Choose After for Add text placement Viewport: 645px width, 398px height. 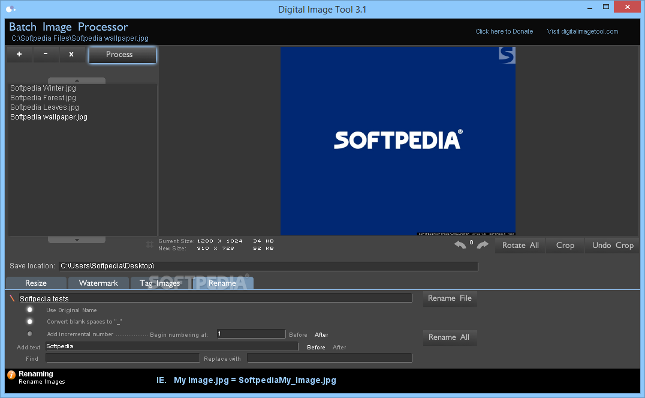click(x=339, y=348)
